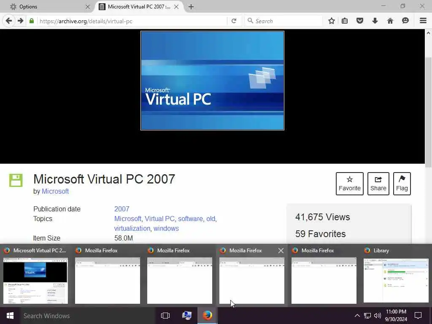
Task: Open a new tab with plus
Action: 191,7
